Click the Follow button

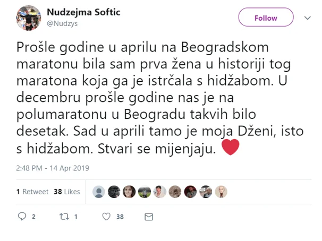tap(266, 17)
